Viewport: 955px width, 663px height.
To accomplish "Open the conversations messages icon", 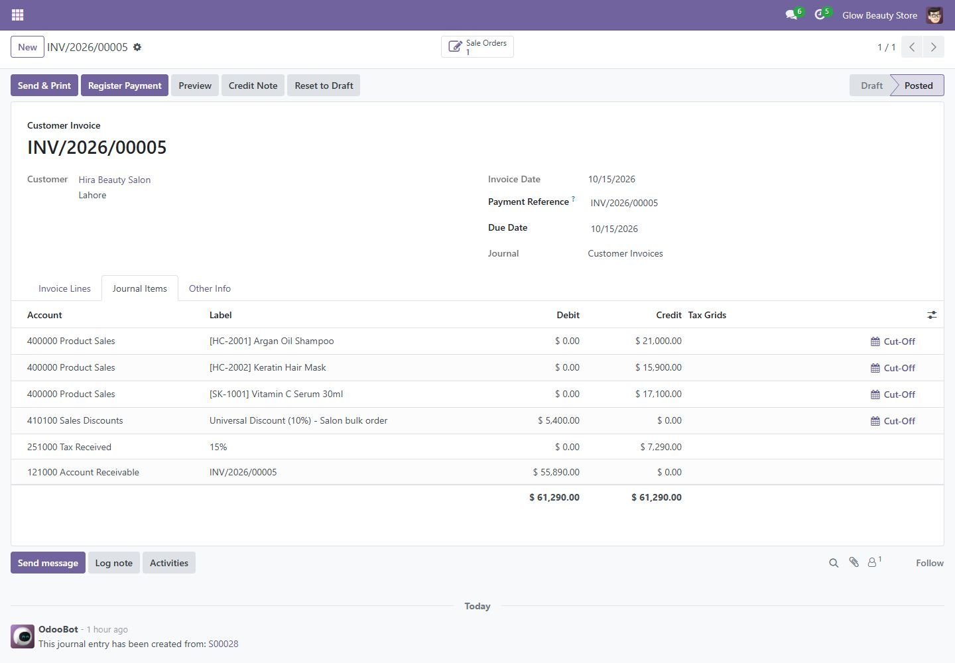I will 791,15.
